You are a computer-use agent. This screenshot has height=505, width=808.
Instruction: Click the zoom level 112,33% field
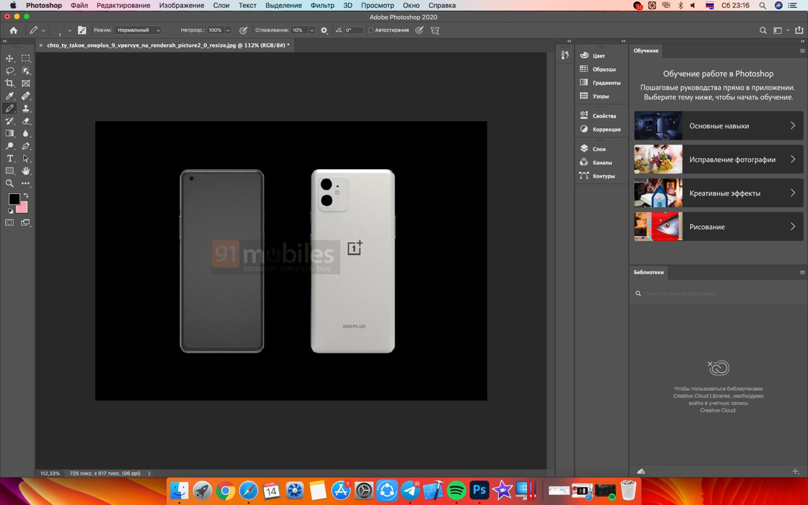(x=50, y=473)
